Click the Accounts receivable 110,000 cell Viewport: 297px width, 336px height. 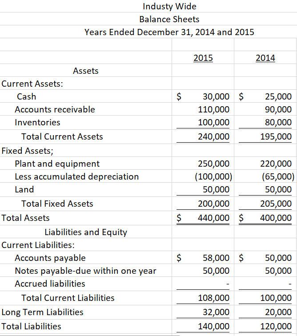click(x=203, y=109)
